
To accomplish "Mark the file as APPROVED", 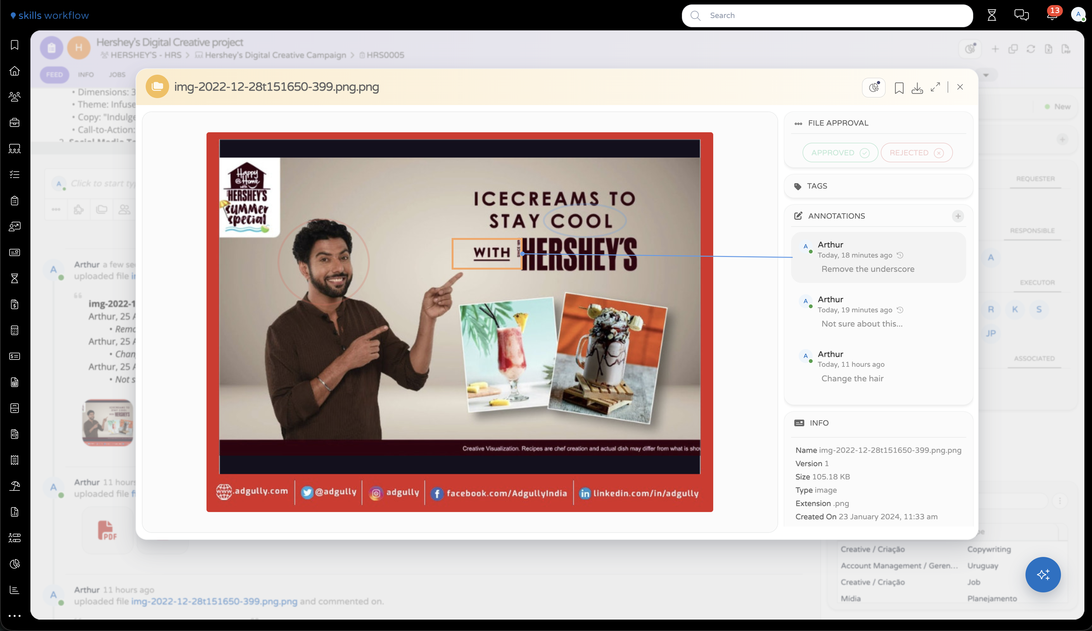I will 840,153.
